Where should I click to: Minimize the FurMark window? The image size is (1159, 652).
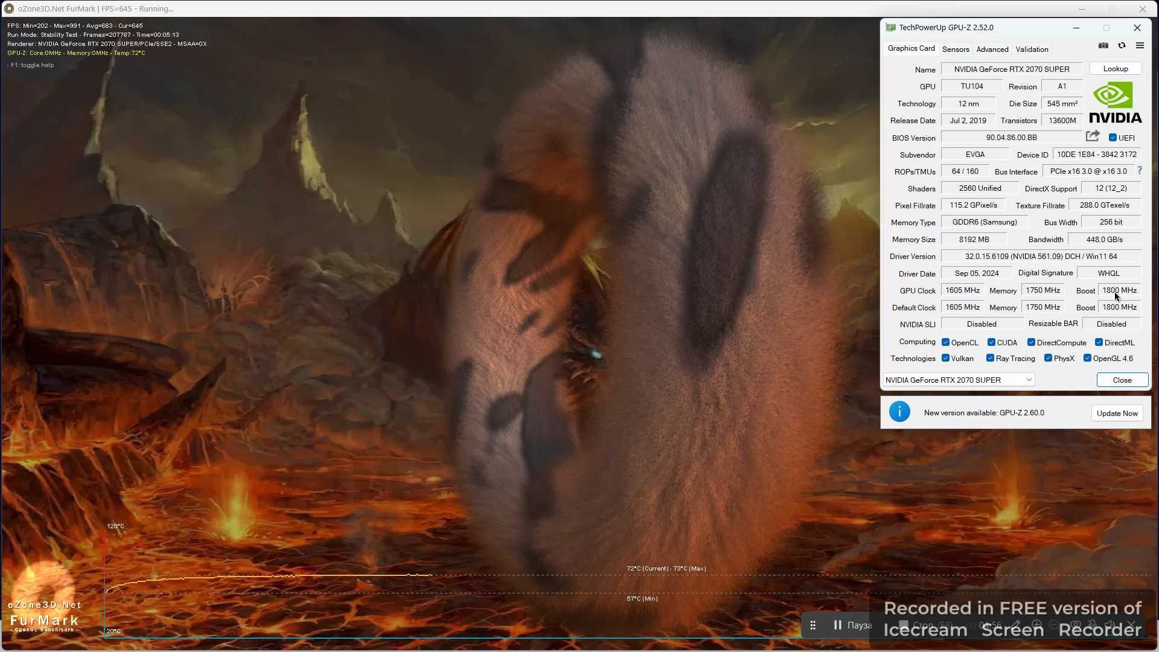(x=1082, y=9)
